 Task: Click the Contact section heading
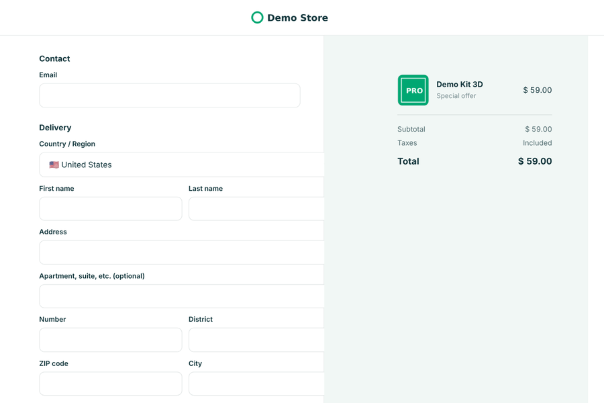(x=54, y=58)
